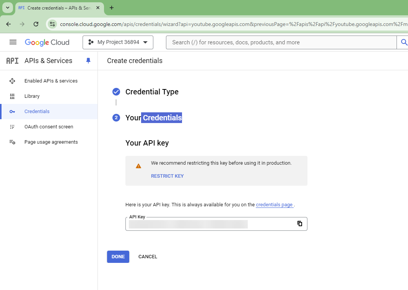Open the My Project 36894 project selector
The image size is (408, 290).
(x=118, y=42)
